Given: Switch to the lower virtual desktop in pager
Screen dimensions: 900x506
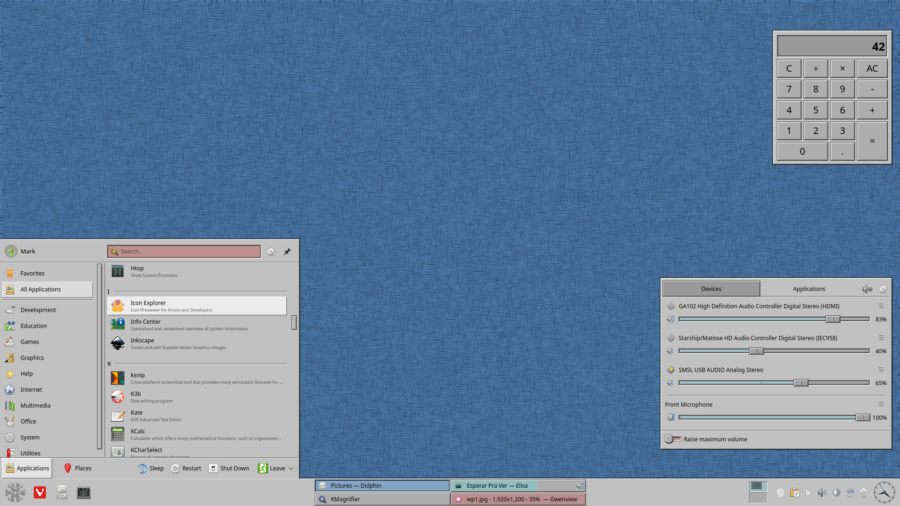Looking at the screenshot, I should (758, 498).
